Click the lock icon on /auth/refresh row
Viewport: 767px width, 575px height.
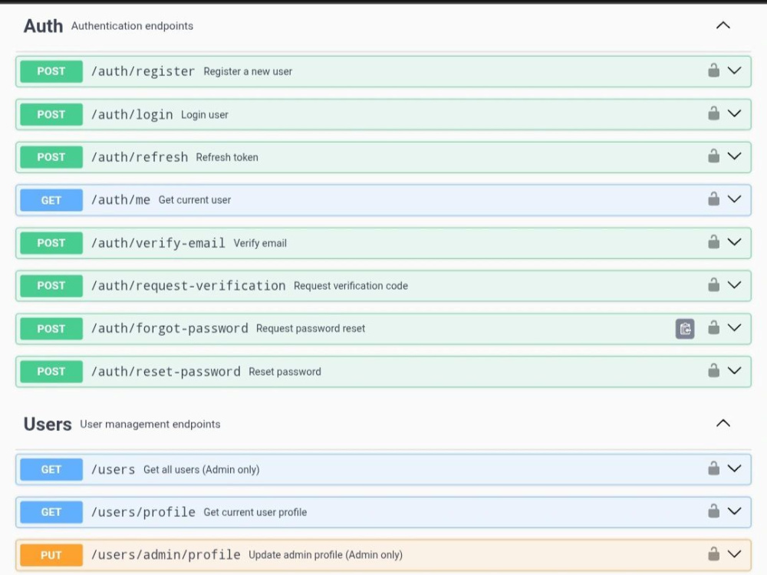pos(713,156)
